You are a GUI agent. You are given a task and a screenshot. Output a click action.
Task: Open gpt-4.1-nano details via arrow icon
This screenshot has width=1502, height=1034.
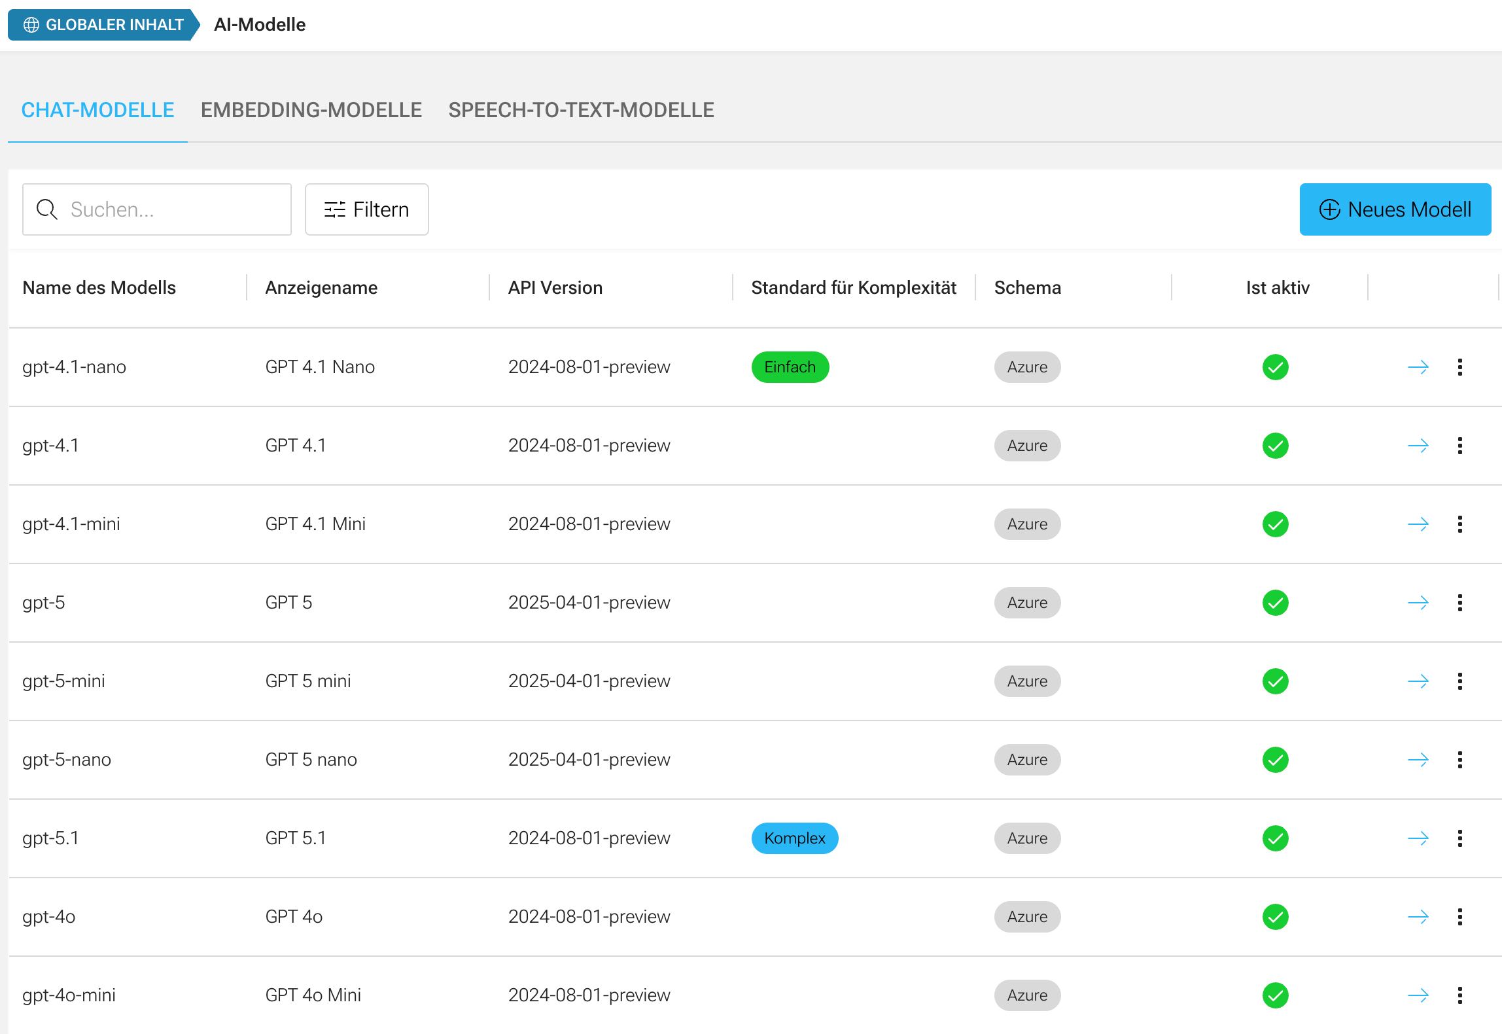[1418, 367]
